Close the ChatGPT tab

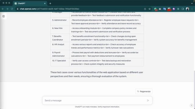click(45, 3)
